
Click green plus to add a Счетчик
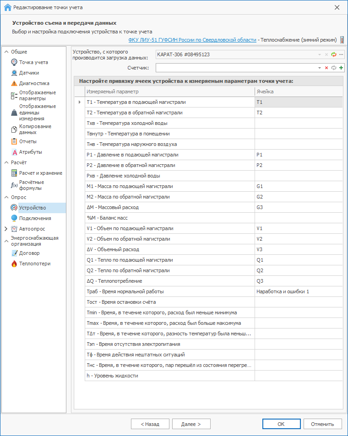pos(341,68)
